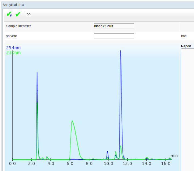This screenshot has width=194, height=171.
Task: Click inside the Report text area
Action: click(188, 108)
